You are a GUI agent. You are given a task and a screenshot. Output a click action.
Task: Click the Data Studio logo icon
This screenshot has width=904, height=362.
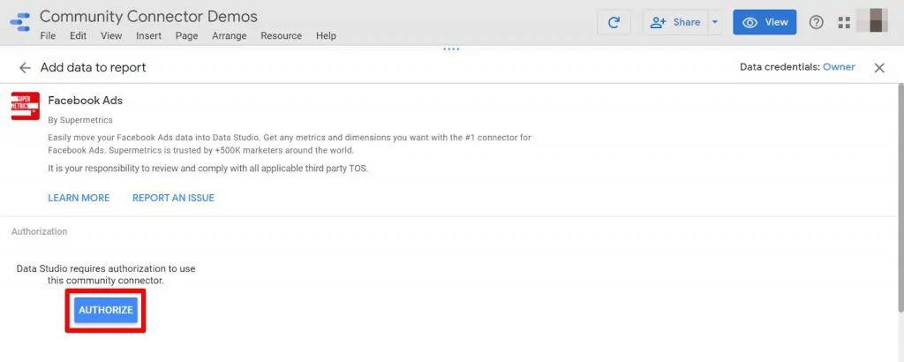pos(19,22)
